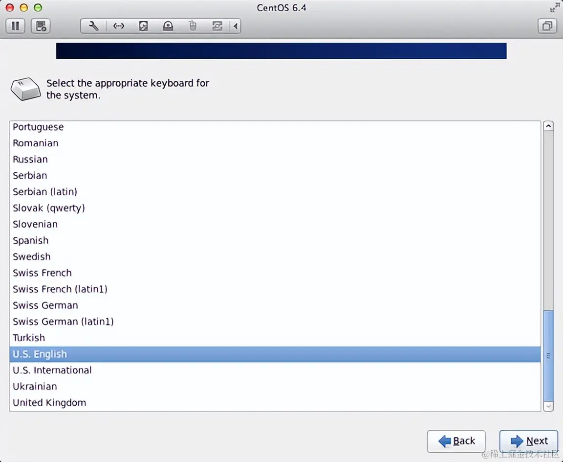This screenshot has width=563, height=462.
Task: Click the CD/DVD drive toolbar icon
Action: (x=168, y=26)
